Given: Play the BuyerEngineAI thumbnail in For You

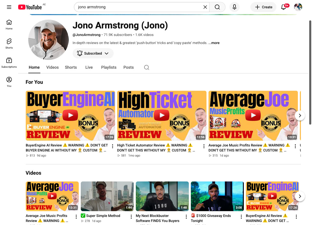Looking at the screenshot, I should [70, 116].
